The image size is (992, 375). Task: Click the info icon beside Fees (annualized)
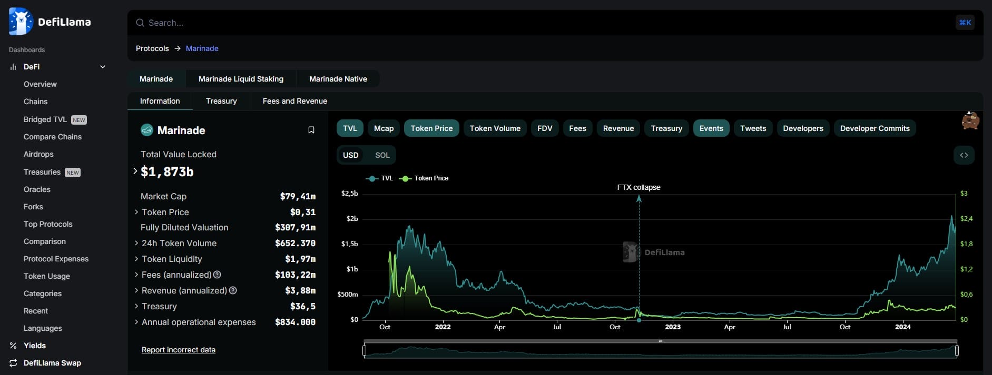pos(217,275)
